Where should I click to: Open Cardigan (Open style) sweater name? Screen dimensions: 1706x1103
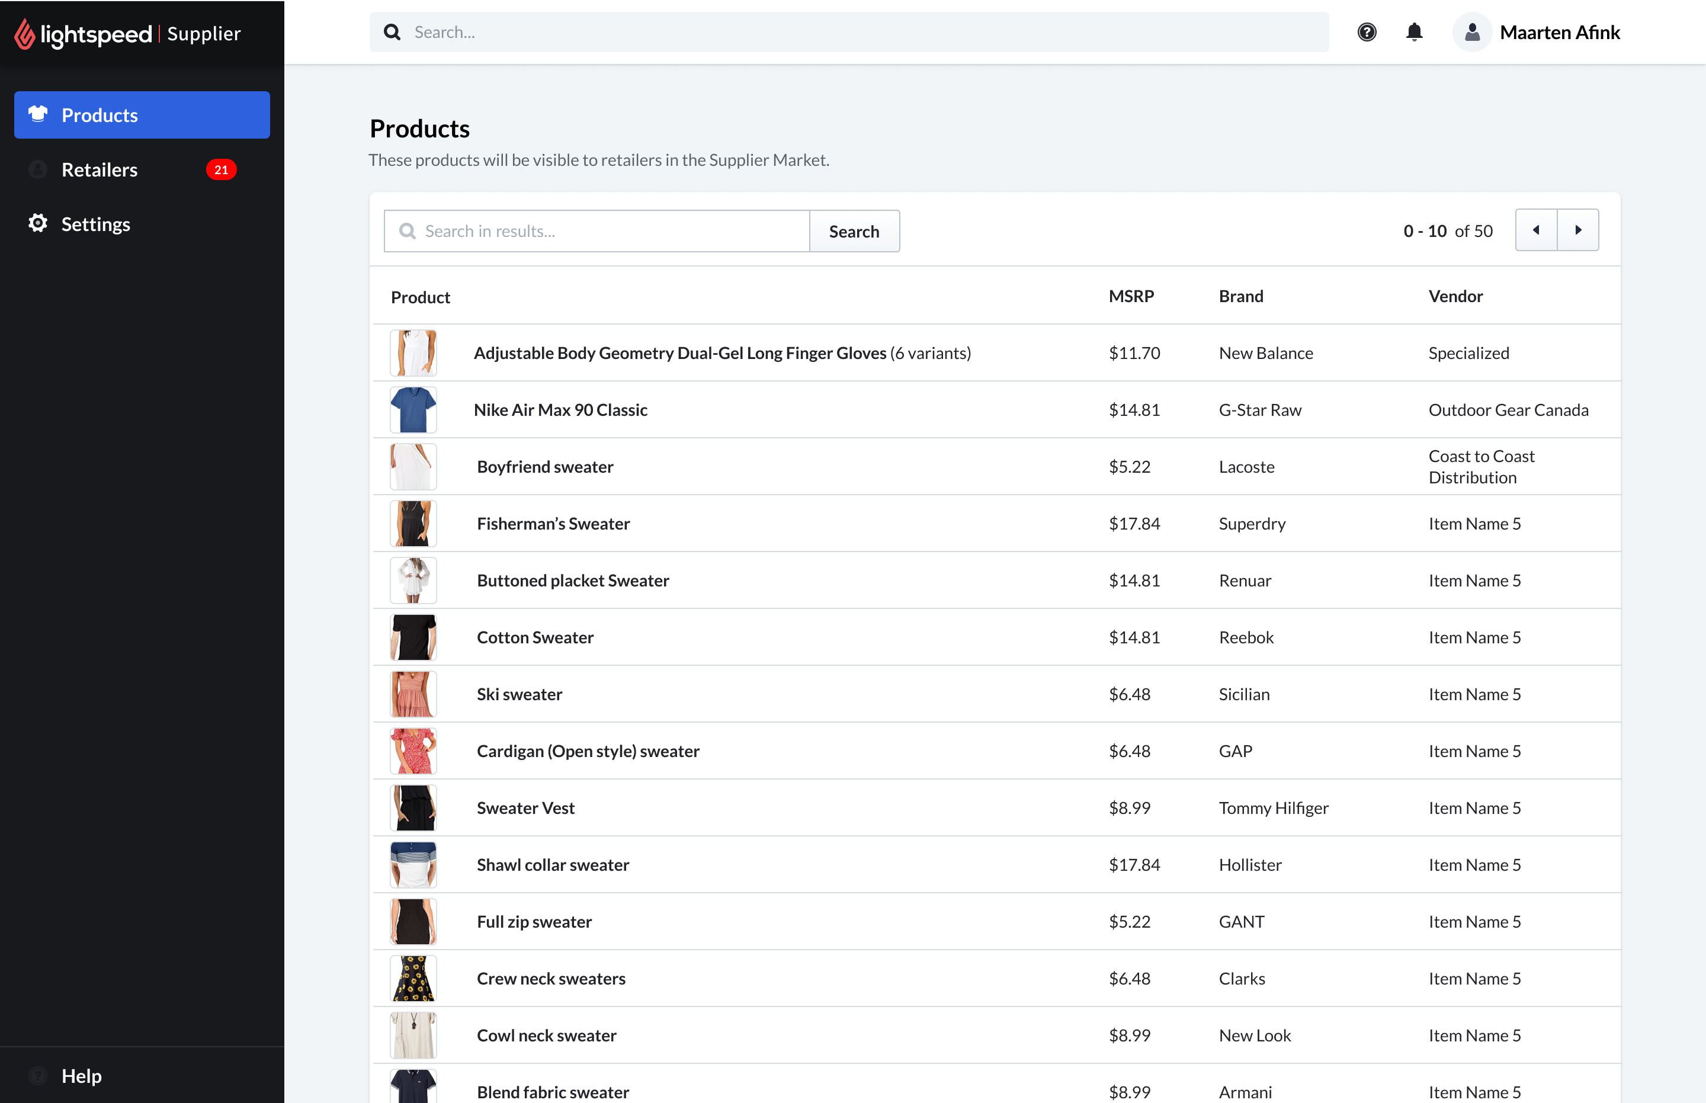588,751
